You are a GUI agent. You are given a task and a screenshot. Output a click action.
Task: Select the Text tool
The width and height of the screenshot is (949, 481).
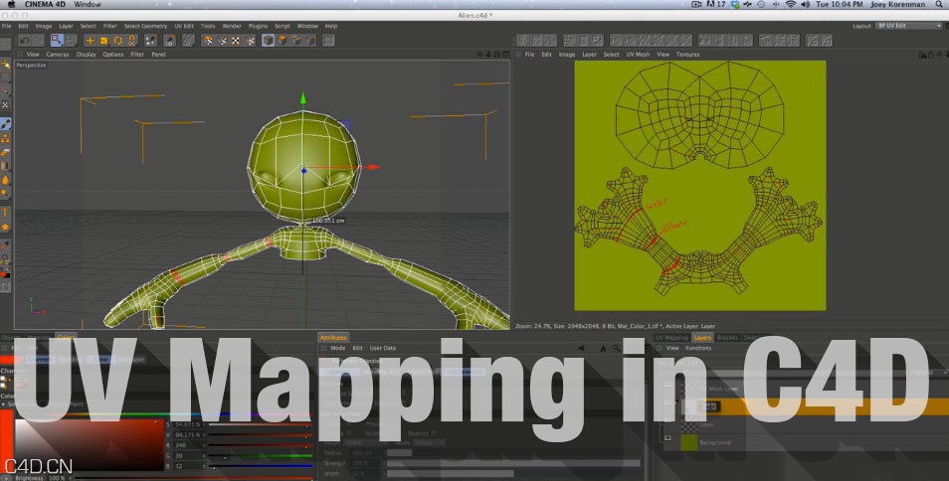5,212
